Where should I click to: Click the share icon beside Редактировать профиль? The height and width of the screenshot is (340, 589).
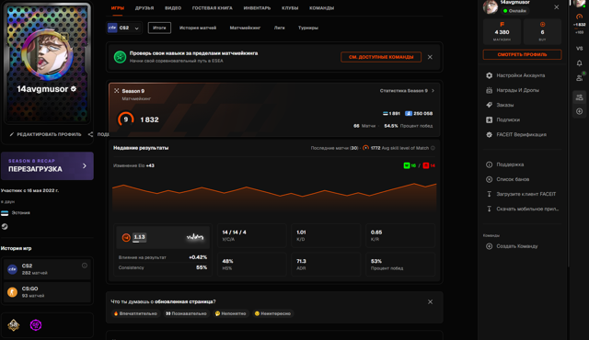tap(90, 134)
